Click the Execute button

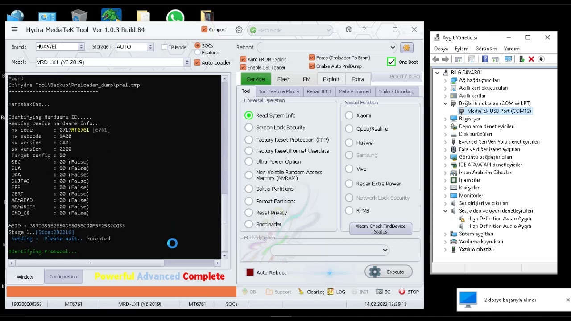pyautogui.click(x=389, y=272)
